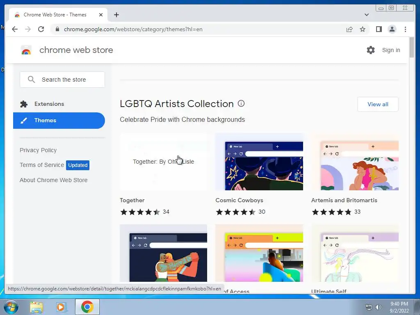Open the Windows Start menu
This screenshot has width=420, height=315.
11,307
